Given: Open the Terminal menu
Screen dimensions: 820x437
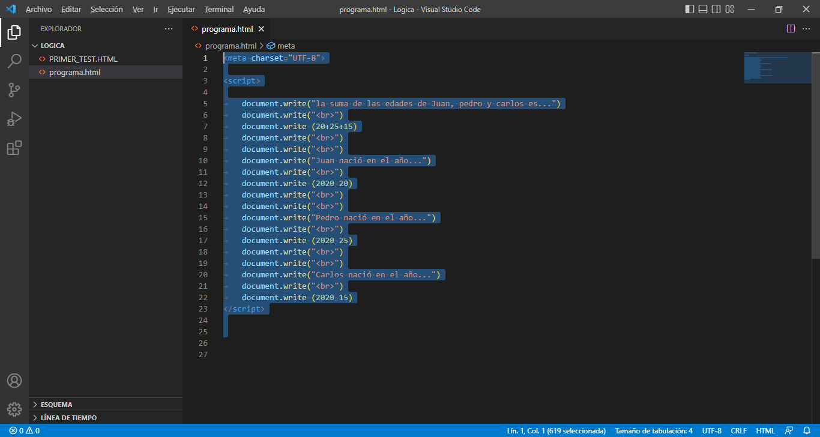Looking at the screenshot, I should (x=219, y=9).
